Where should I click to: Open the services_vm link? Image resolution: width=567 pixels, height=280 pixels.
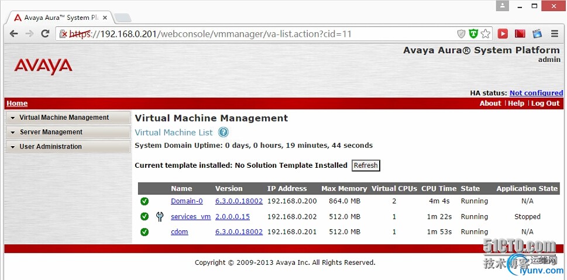pyautogui.click(x=191, y=217)
